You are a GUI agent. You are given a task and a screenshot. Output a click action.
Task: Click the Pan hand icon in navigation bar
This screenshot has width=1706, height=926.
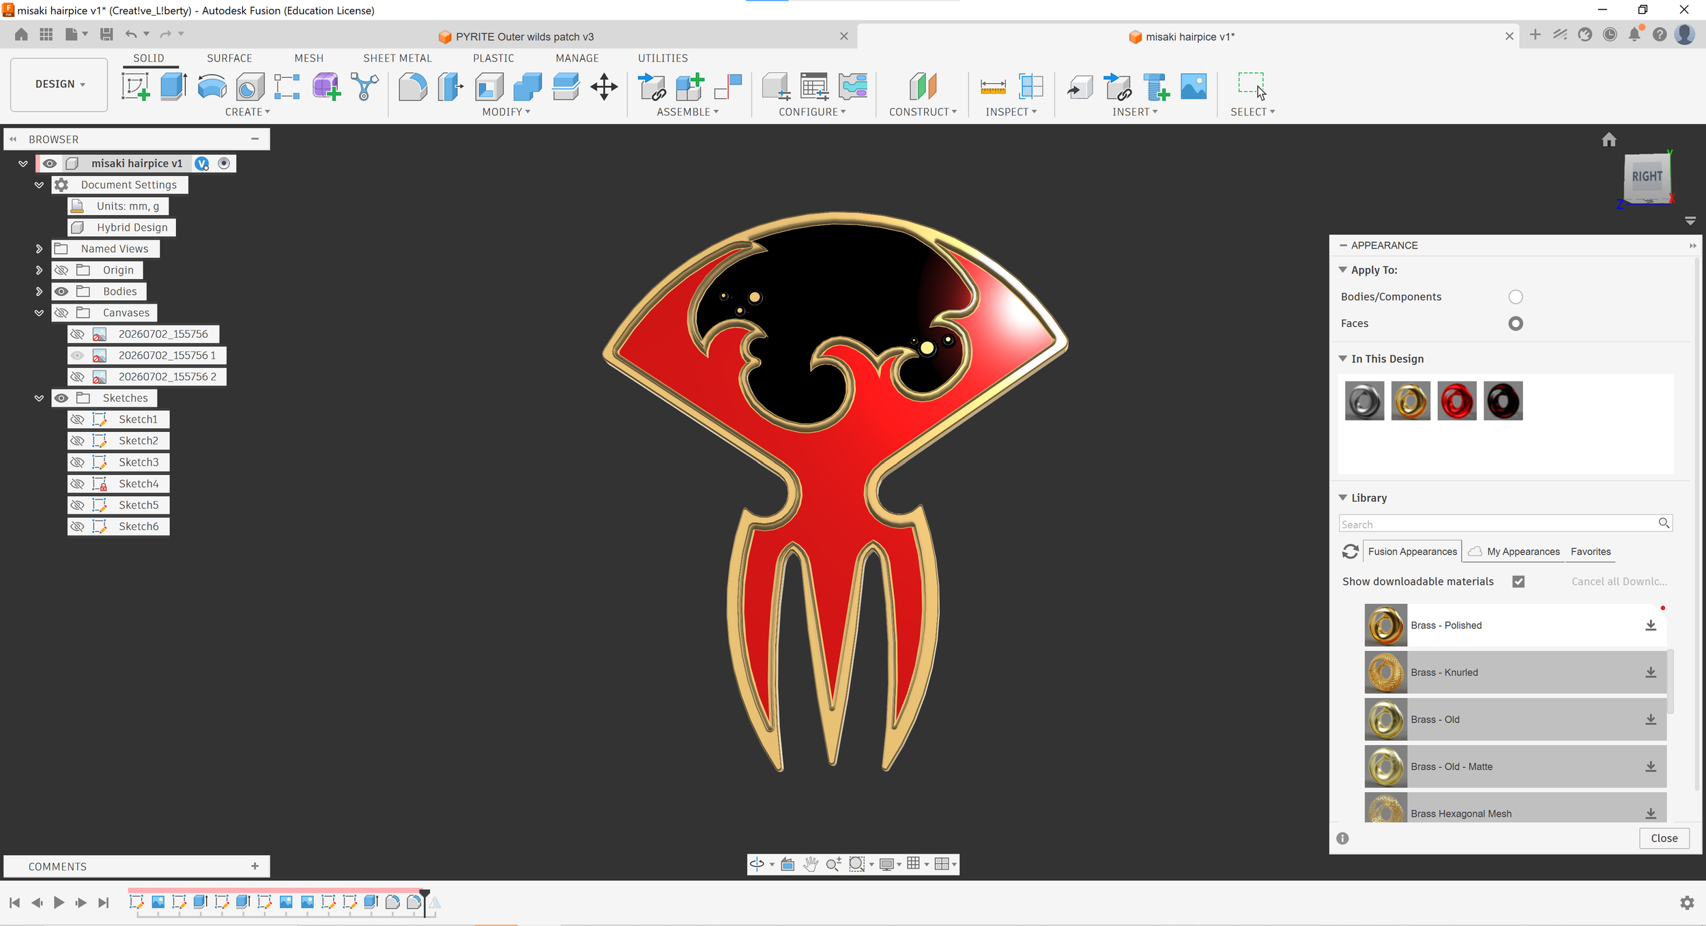810,864
